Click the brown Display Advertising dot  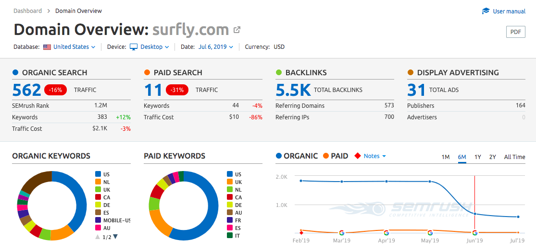(411, 72)
